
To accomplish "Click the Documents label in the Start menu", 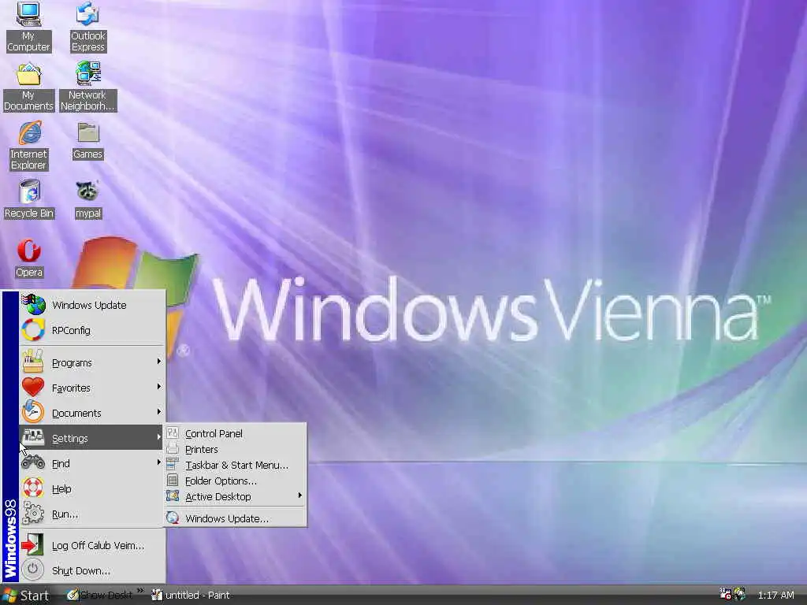I will (x=76, y=413).
